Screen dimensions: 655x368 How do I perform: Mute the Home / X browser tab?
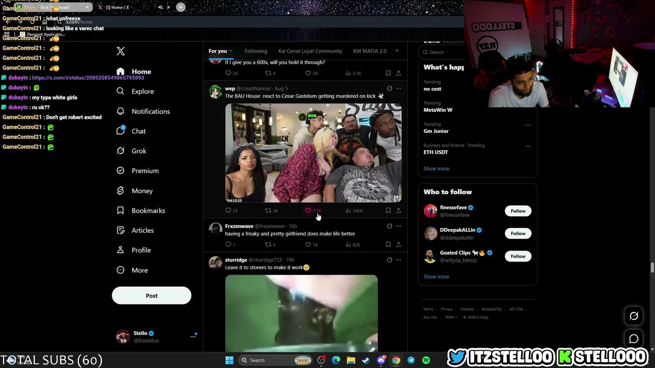[x=161, y=7]
